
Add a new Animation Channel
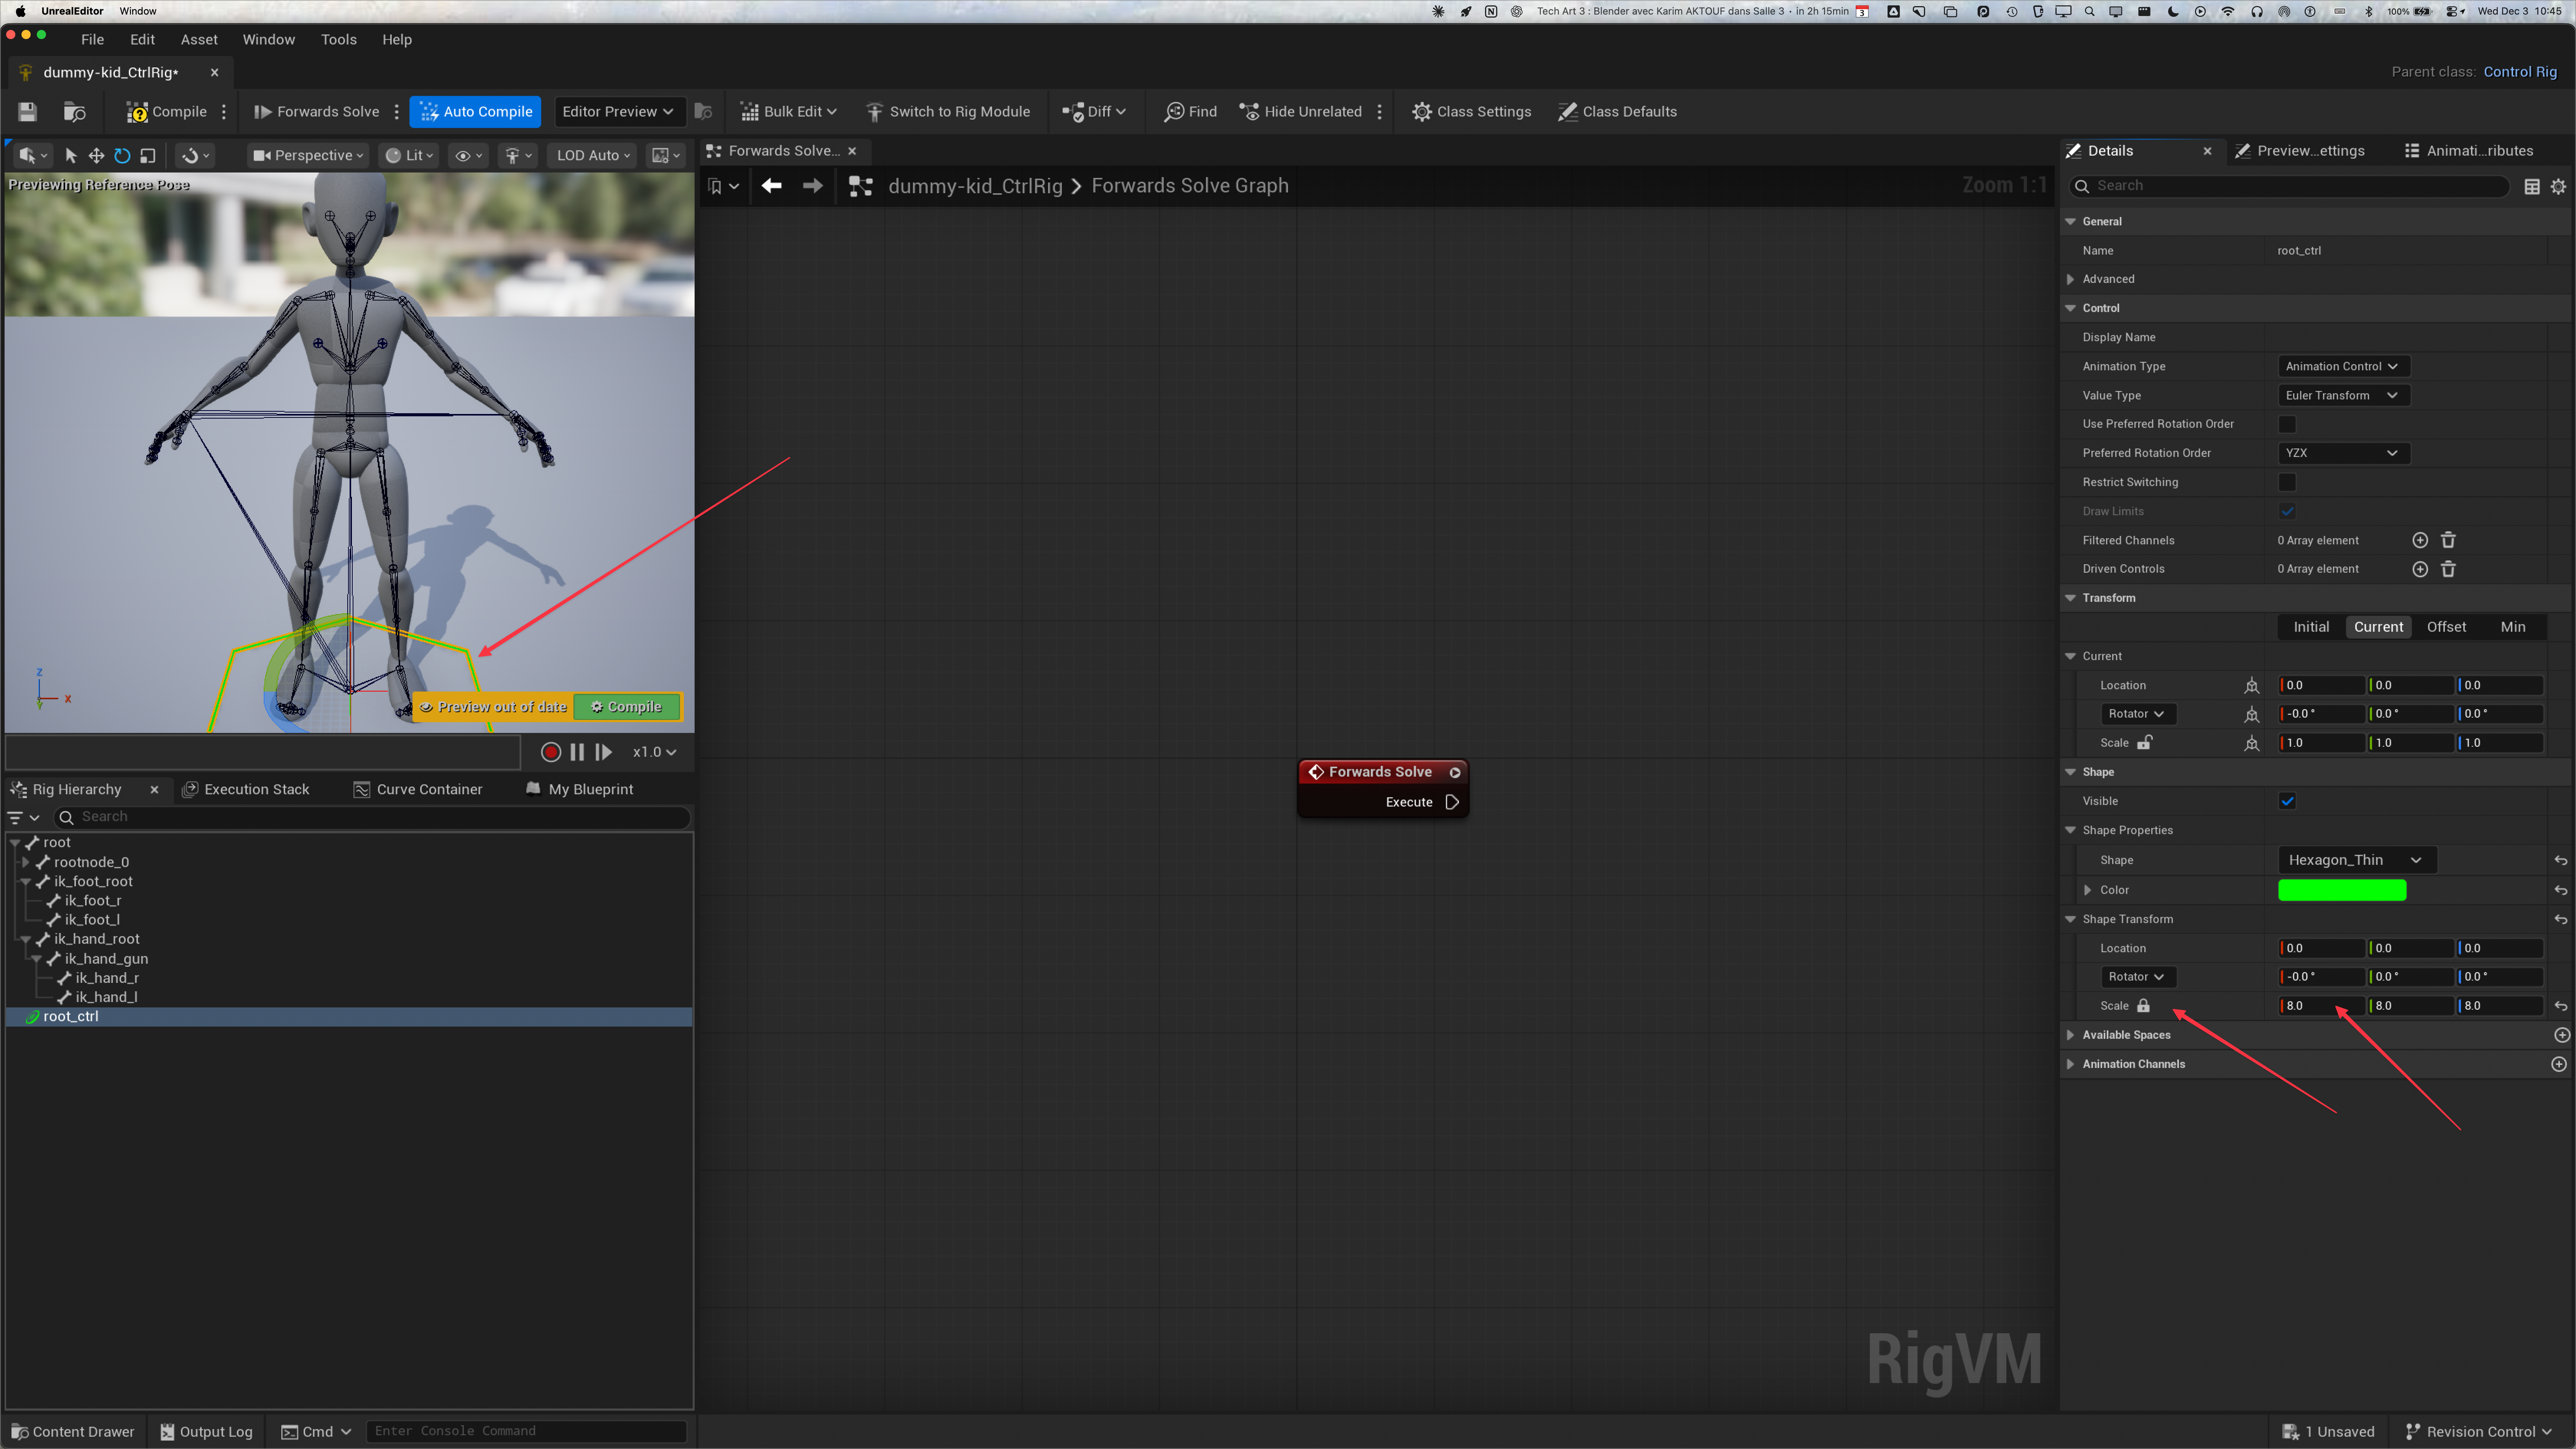(x=2559, y=1064)
